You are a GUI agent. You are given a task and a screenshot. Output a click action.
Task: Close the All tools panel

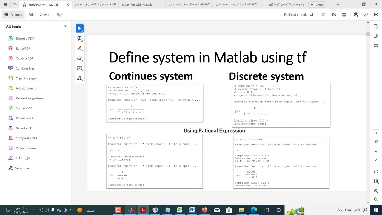click(65, 27)
